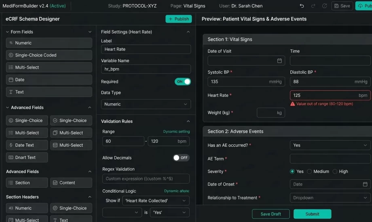The height and width of the screenshot is (222, 372).
Task: Select the Medium severity radio button
Action: [309, 172]
